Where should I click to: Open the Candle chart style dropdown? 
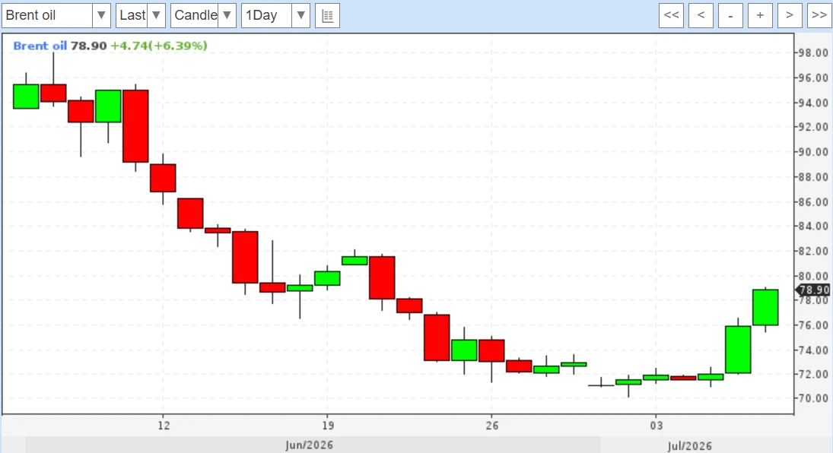[x=203, y=15]
